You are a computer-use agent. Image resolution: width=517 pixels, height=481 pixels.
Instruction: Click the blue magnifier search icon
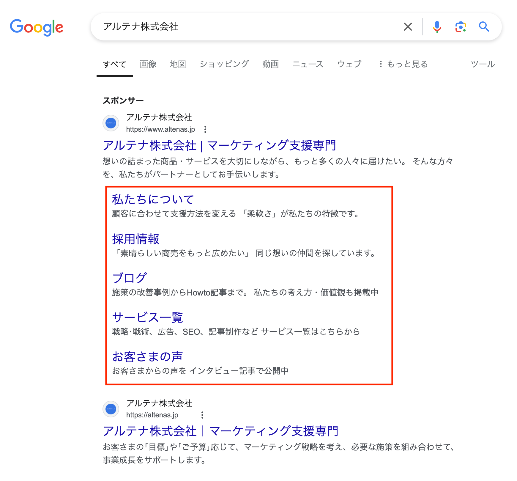[x=484, y=27]
